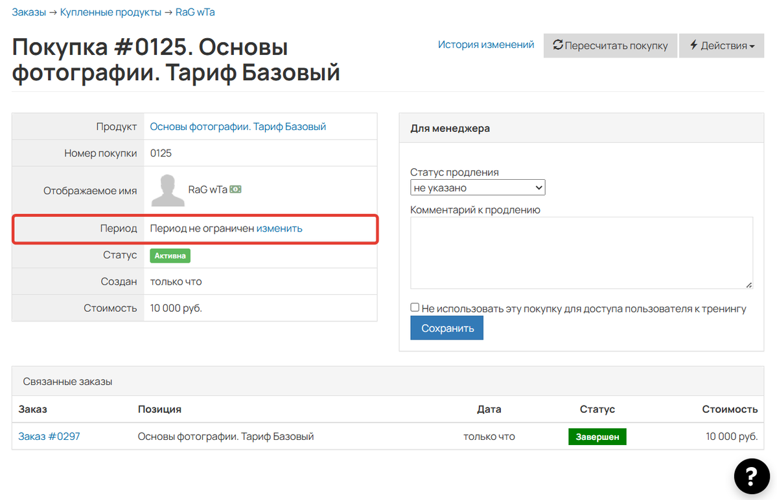Open the help question-mark bubble
Image resolution: width=777 pixels, height=500 pixels.
click(751, 476)
